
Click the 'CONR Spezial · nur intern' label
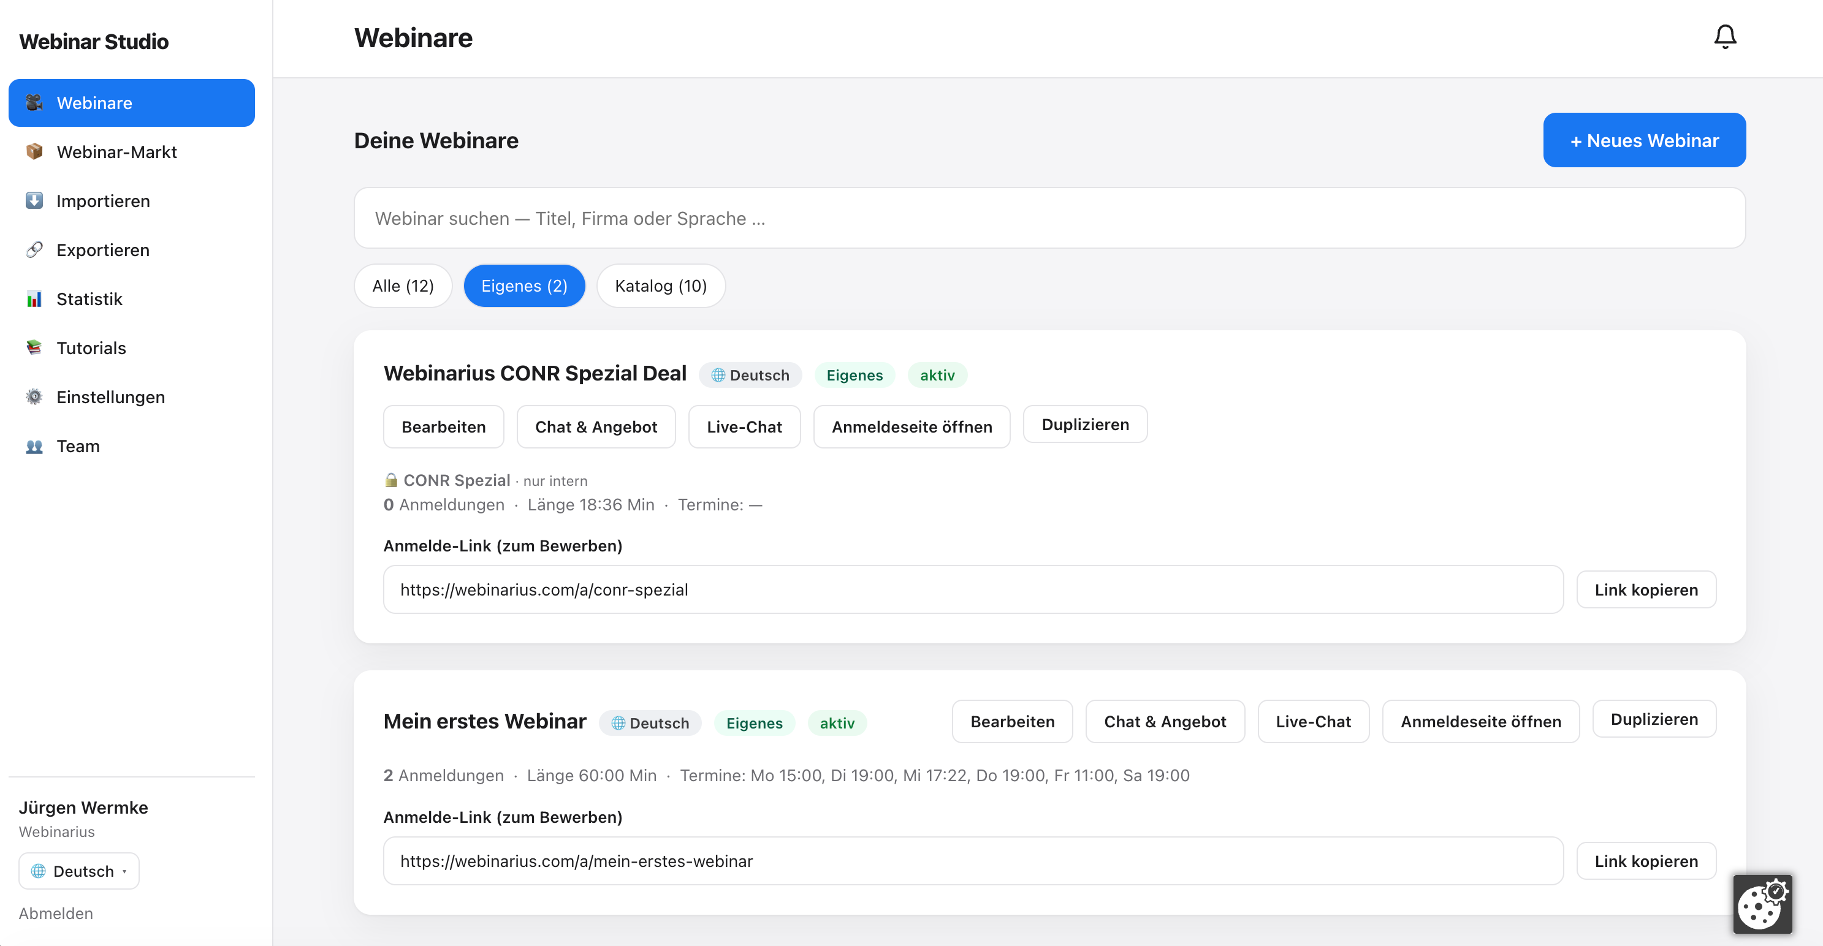click(x=486, y=480)
